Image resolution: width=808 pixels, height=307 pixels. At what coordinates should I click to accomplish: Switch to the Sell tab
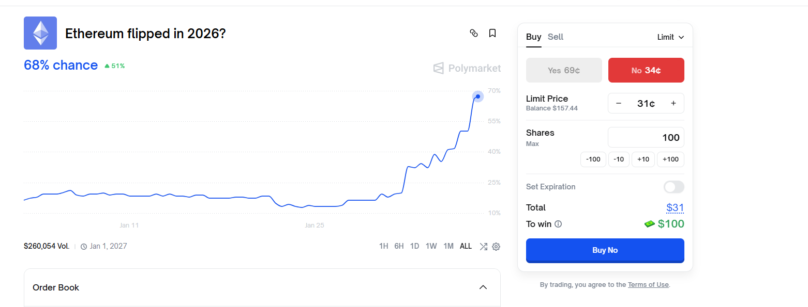pyautogui.click(x=556, y=37)
